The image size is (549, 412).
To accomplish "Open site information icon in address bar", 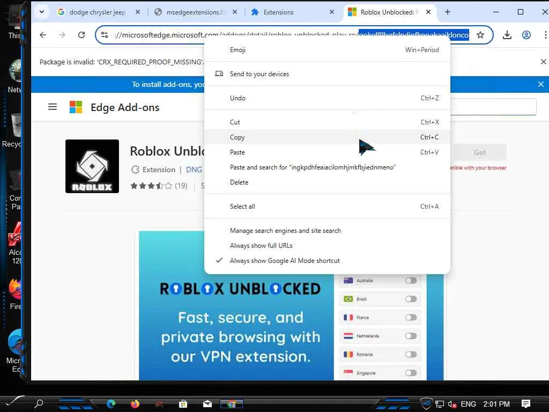I will [x=105, y=35].
